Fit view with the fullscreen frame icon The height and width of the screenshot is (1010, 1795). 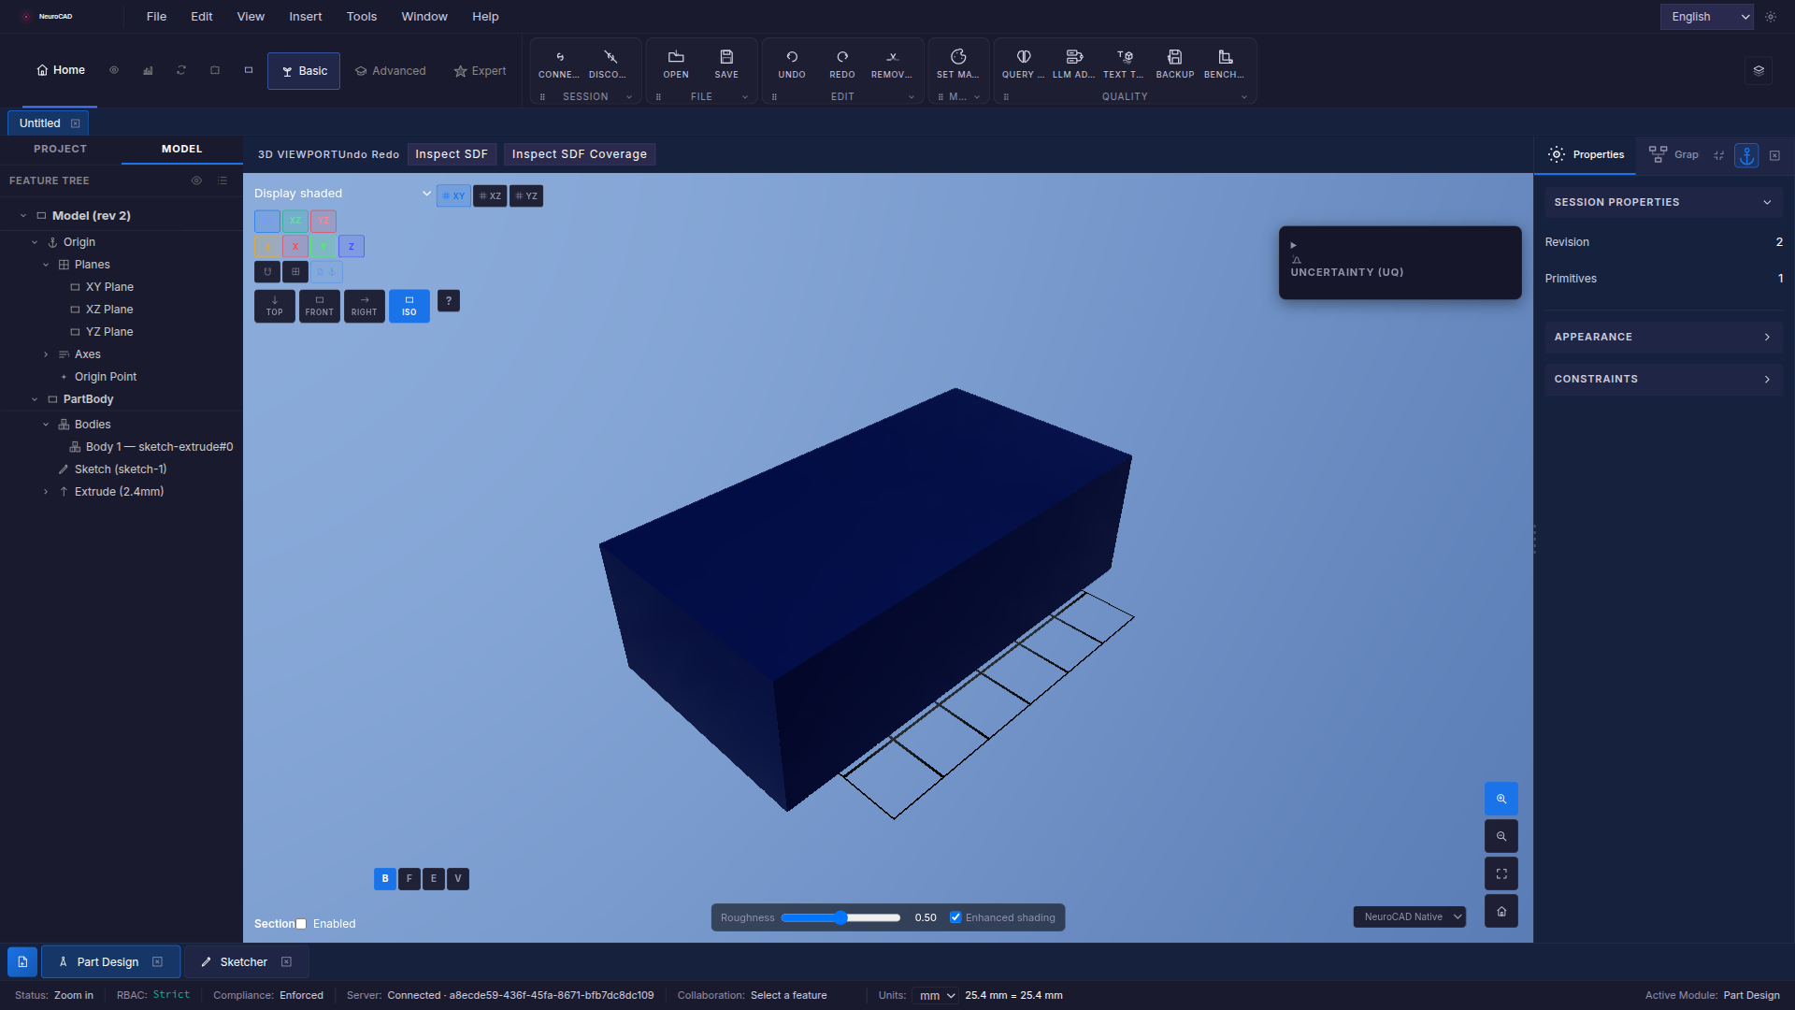tap(1501, 873)
